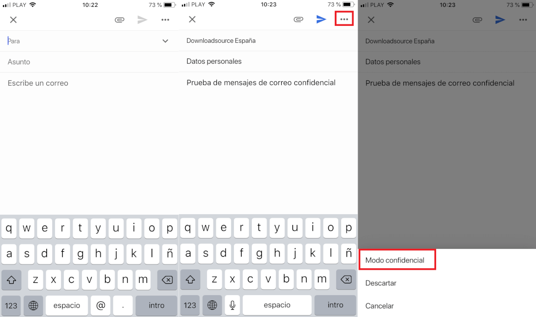Tap the shift key on first keyboard

point(11,280)
